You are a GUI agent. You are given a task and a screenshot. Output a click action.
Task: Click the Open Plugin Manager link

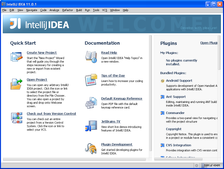click(x=209, y=43)
